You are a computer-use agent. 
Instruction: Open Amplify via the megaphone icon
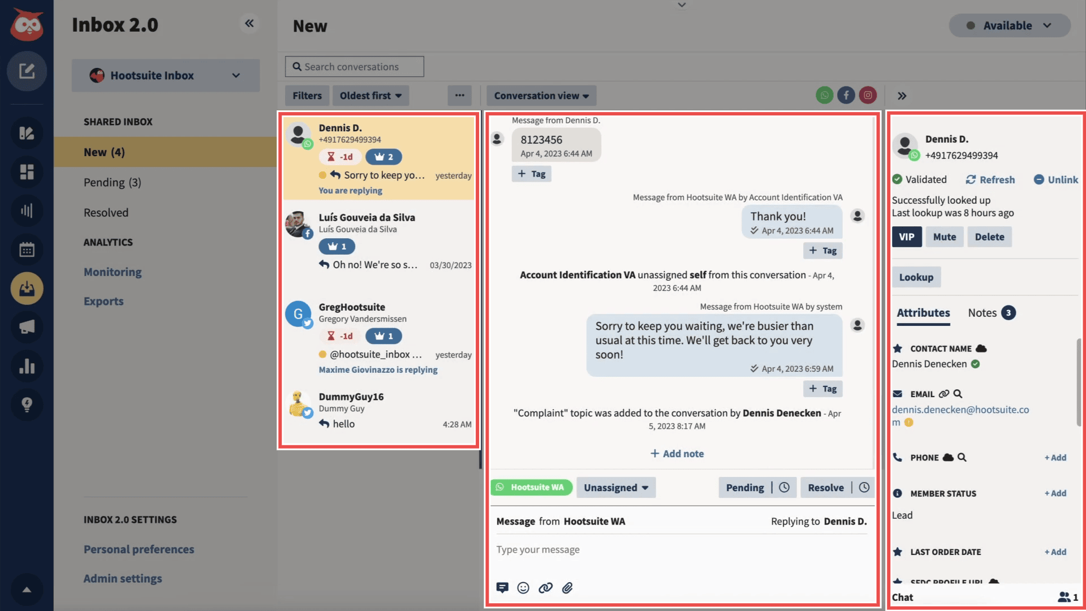(x=27, y=327)
